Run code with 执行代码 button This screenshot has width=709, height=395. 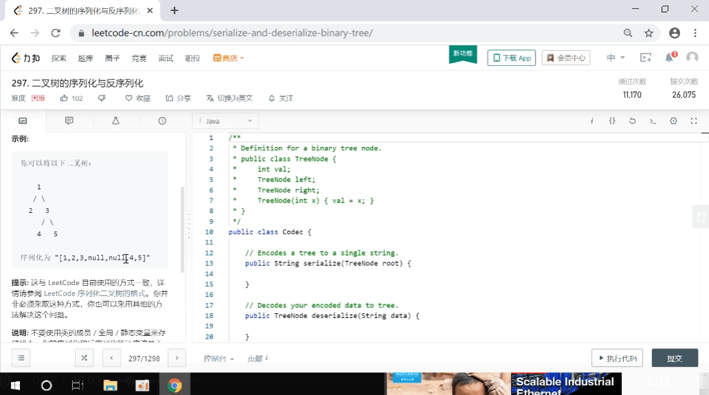pyautogui.click(x=618, y=358)
